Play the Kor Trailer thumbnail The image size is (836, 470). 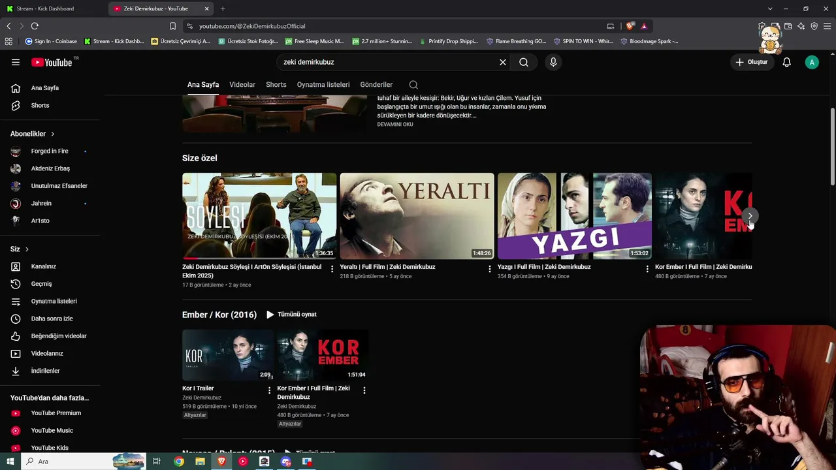pos(228,355)
